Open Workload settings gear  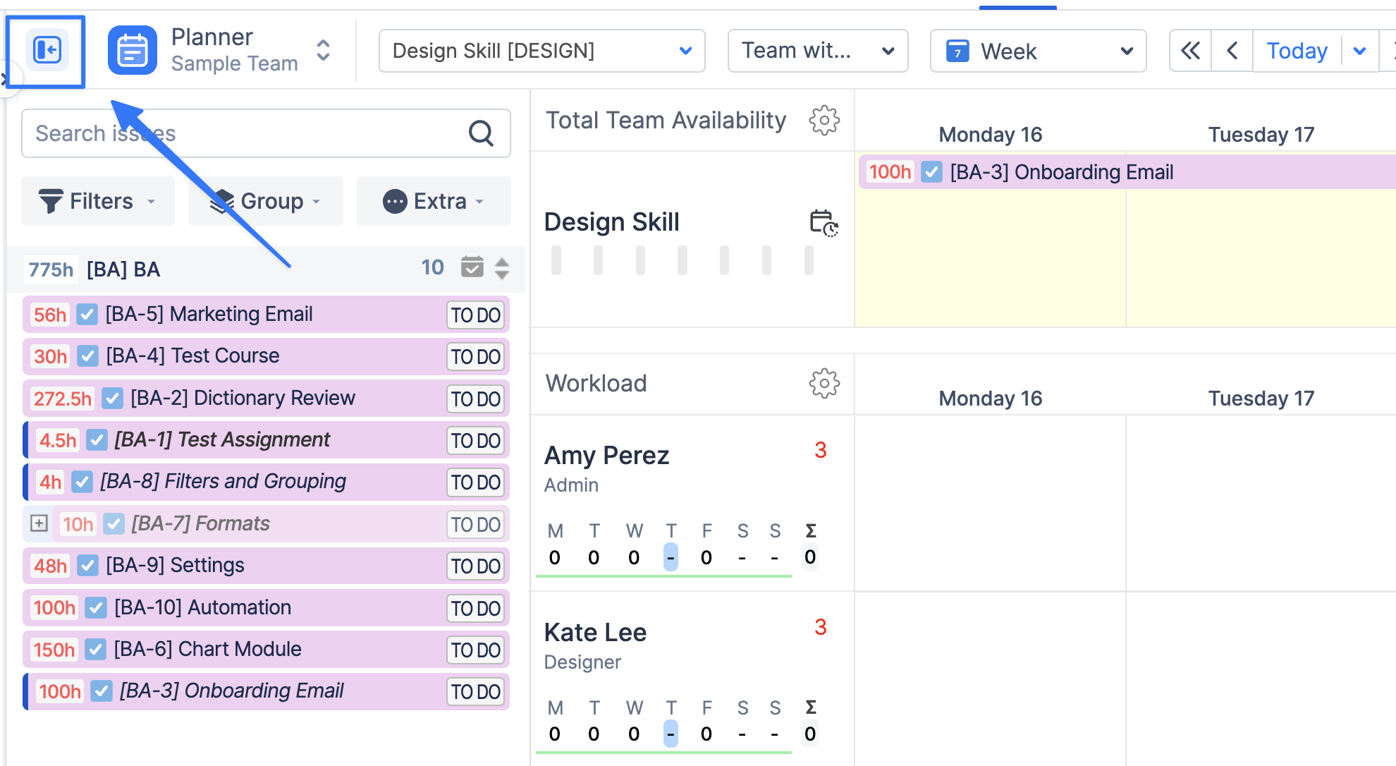(823, 384)
